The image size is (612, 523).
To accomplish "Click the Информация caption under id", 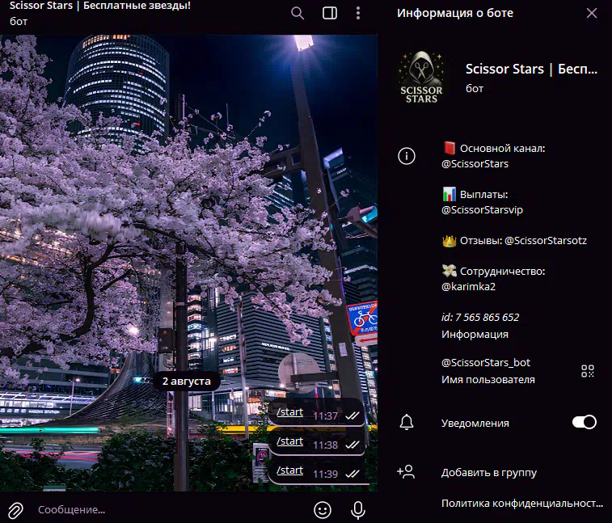I will click(x=475, y=335).
